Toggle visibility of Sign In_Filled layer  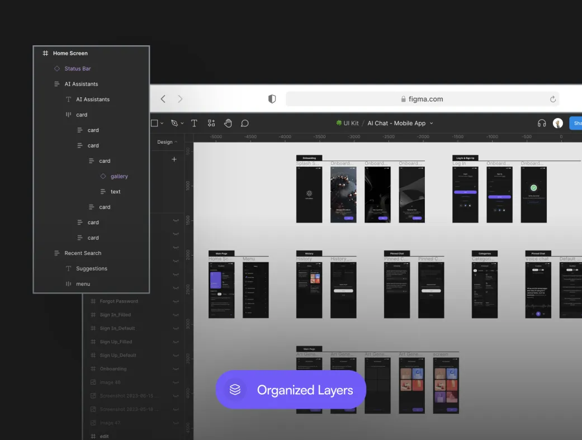click(x=176, y=315)
